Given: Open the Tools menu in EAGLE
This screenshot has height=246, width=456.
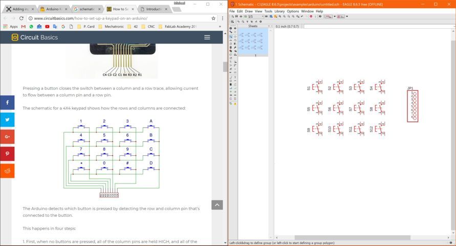Looking at the screenshot, I should (x=268, y=11).
